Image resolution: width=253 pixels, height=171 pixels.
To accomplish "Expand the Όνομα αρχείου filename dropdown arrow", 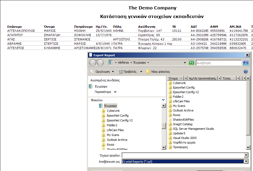I will coord(246,155).
